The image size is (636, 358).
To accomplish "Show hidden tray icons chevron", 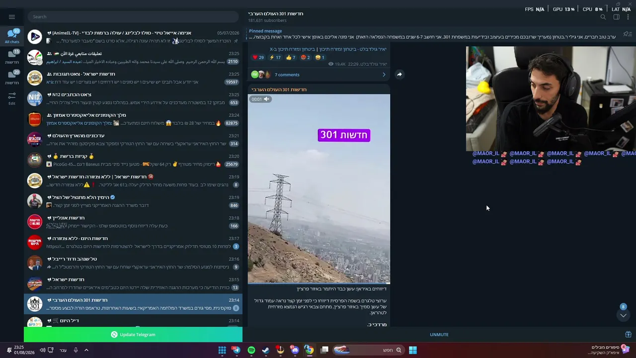I will pos(86,350).
